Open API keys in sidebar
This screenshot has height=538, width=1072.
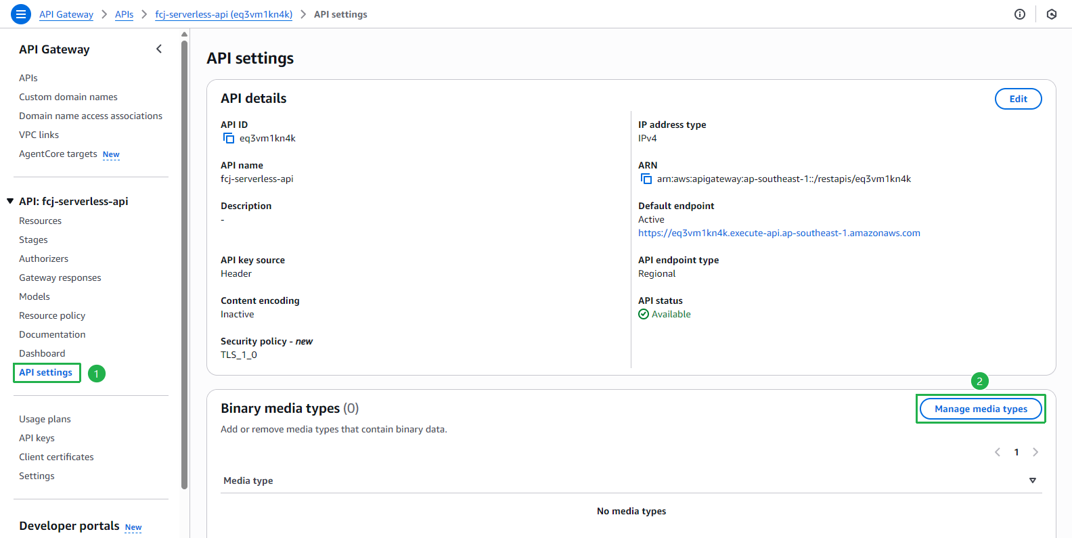click(x=37, y=438)
